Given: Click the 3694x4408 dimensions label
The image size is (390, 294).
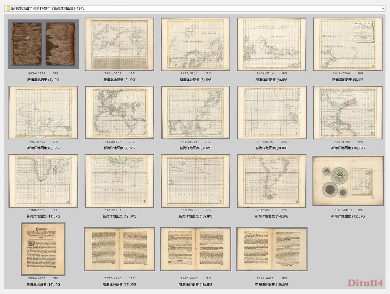Looking at the screenshot, I should 37,278.
